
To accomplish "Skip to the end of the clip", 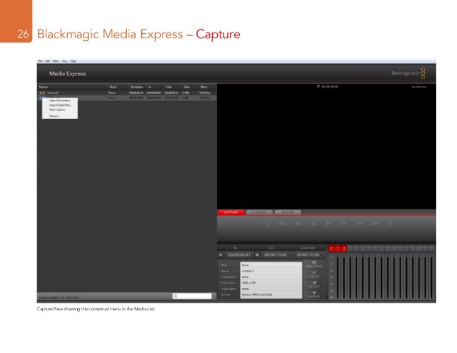I will pos(375,224).
